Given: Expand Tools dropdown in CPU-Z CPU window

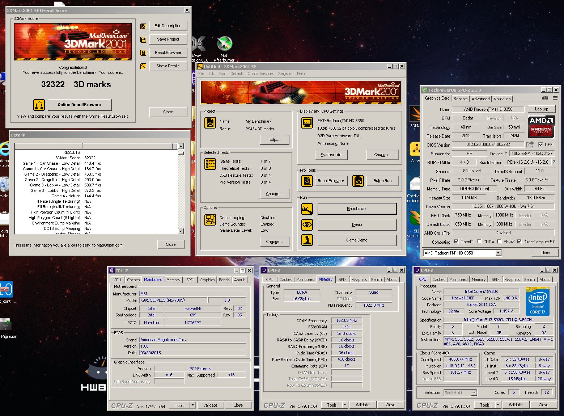Looking at the screenshot, I should 498,405.
